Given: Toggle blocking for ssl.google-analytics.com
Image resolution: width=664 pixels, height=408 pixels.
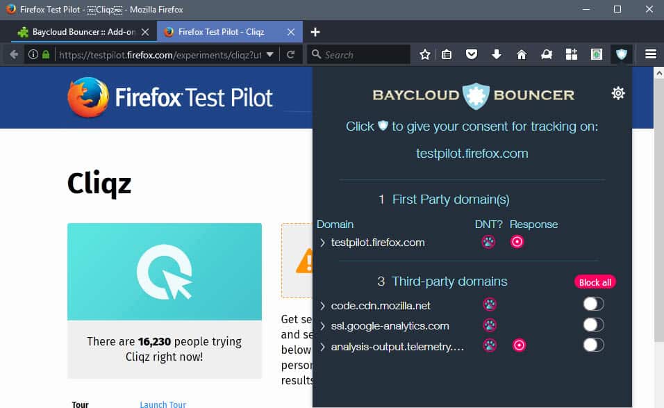Looking at the screenshot, I should 594,325.
